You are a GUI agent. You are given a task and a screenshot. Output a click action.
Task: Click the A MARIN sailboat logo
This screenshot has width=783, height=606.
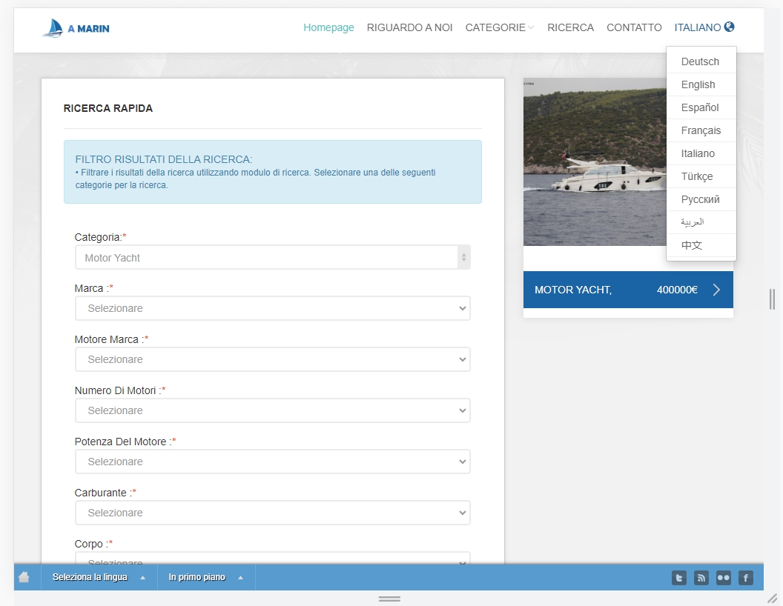coord(76,28)
